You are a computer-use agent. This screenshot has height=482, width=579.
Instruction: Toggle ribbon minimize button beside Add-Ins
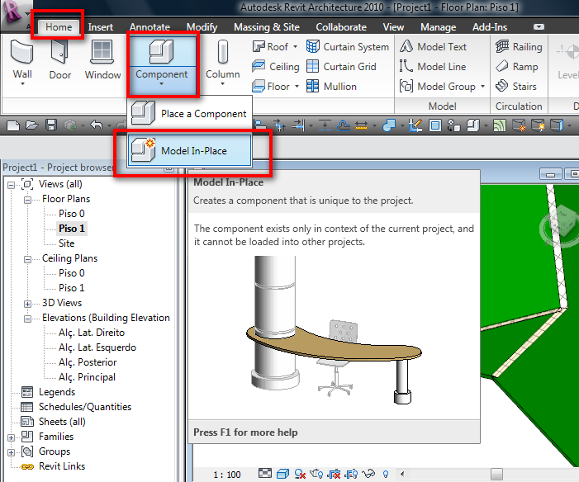539,27
